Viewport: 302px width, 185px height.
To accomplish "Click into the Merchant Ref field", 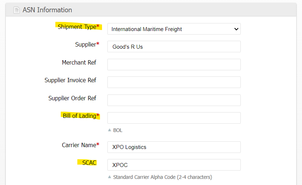I will pos(174,65).
